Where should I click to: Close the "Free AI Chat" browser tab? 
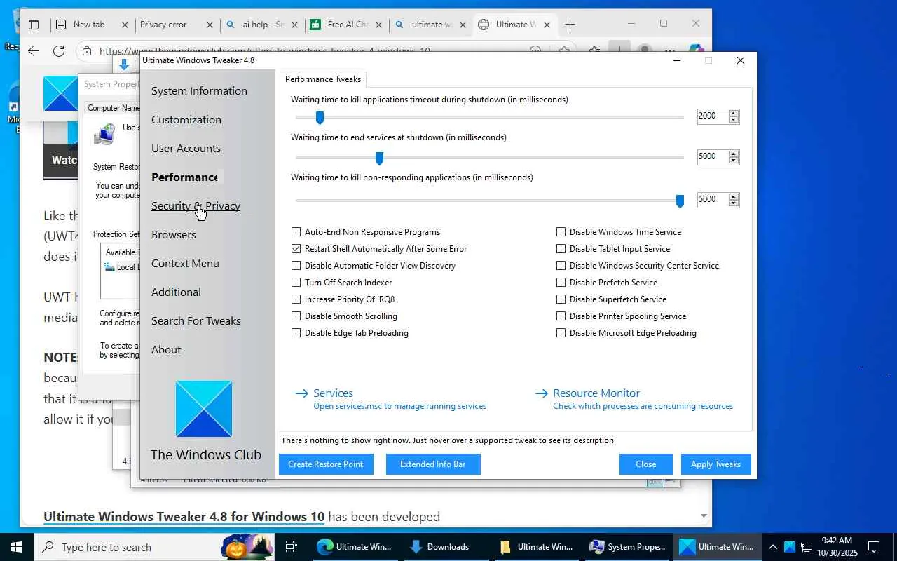[379, 25]
